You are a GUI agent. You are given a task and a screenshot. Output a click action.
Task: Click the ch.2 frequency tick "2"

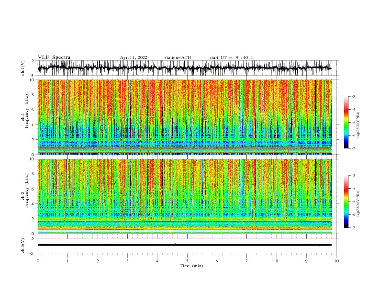coord(33,219)
